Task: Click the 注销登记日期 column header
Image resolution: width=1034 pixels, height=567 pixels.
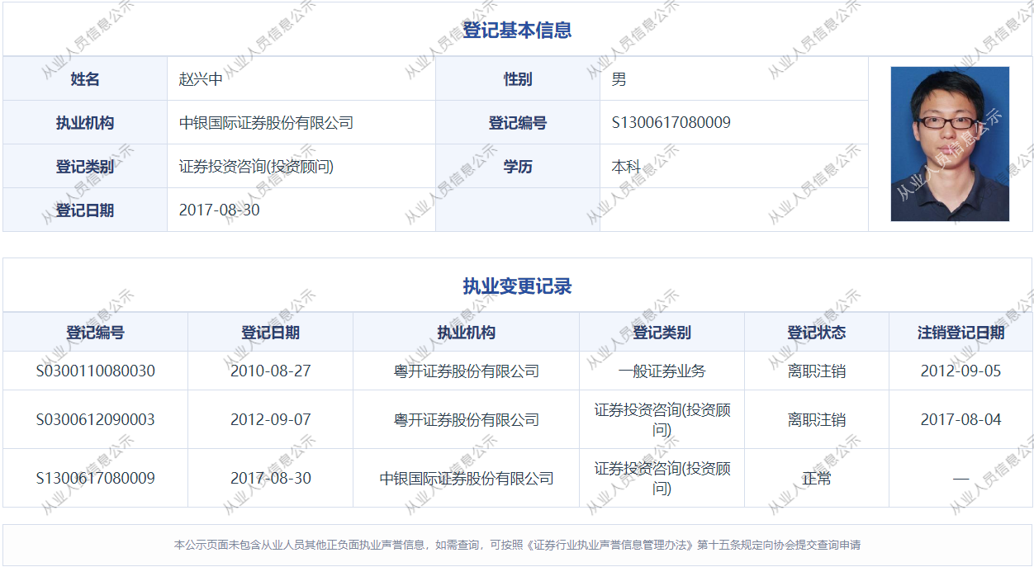Action: 960,333
